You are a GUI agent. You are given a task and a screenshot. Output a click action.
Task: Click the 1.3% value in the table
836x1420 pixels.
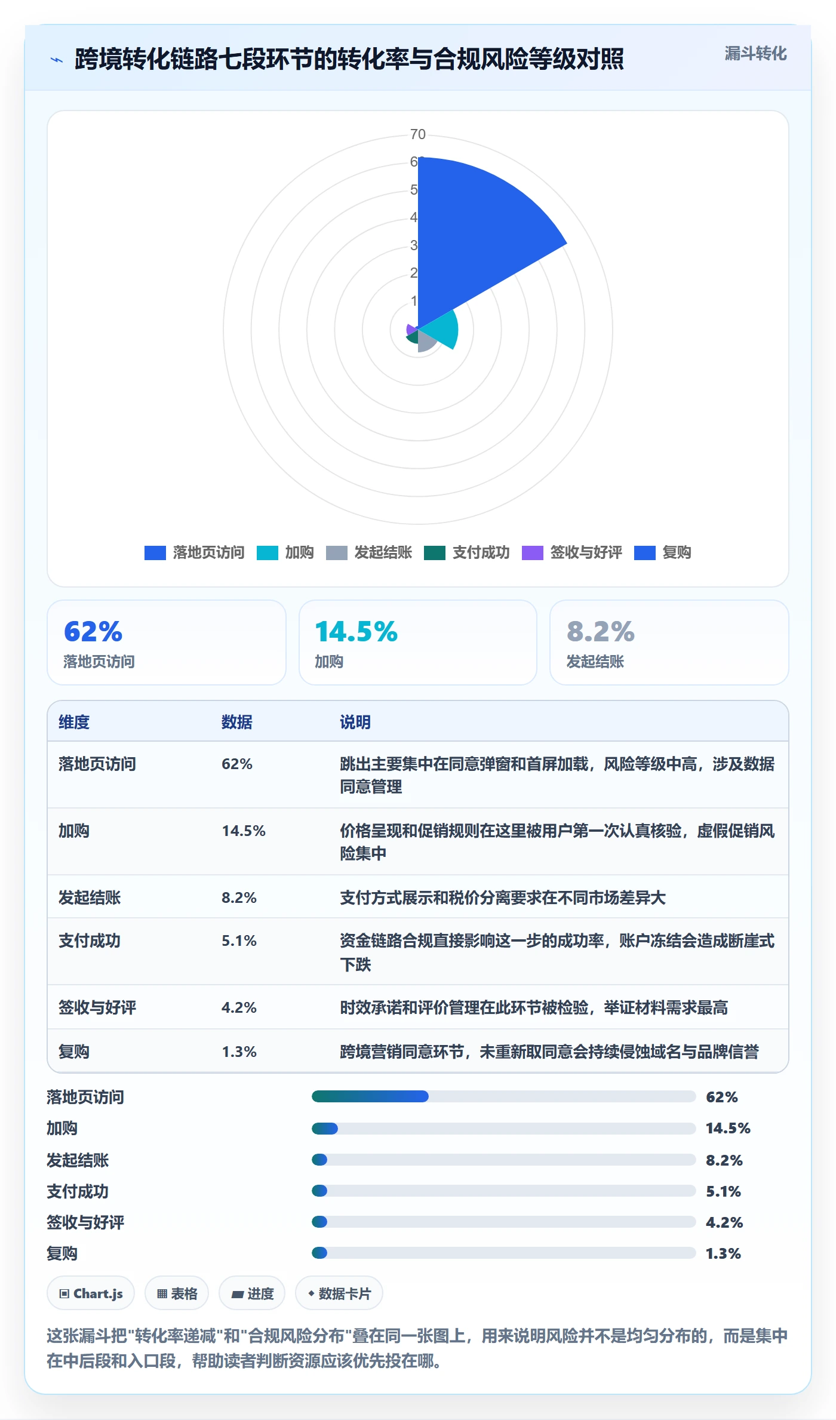pyautogui.click(x=239, y=1052)
